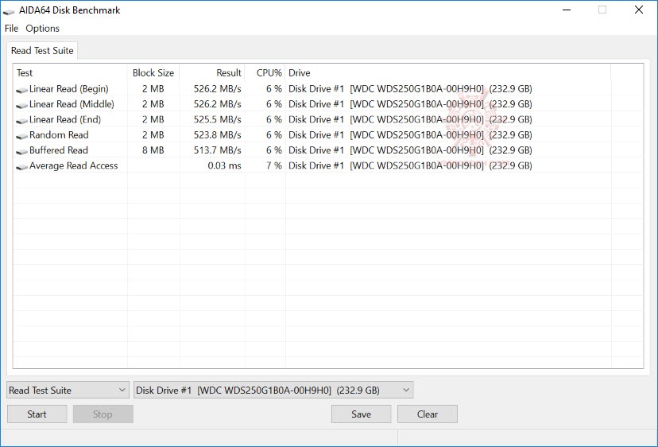This screenshot has height=447, width=658.
Task: Click the 7 % CPU value
Action: click(274, 165)
